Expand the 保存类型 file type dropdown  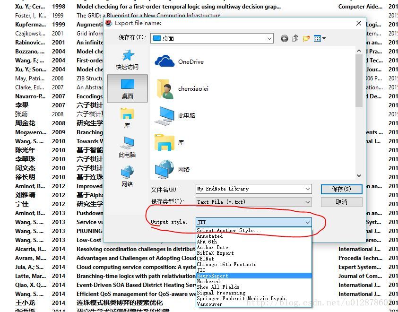(307, 202)
